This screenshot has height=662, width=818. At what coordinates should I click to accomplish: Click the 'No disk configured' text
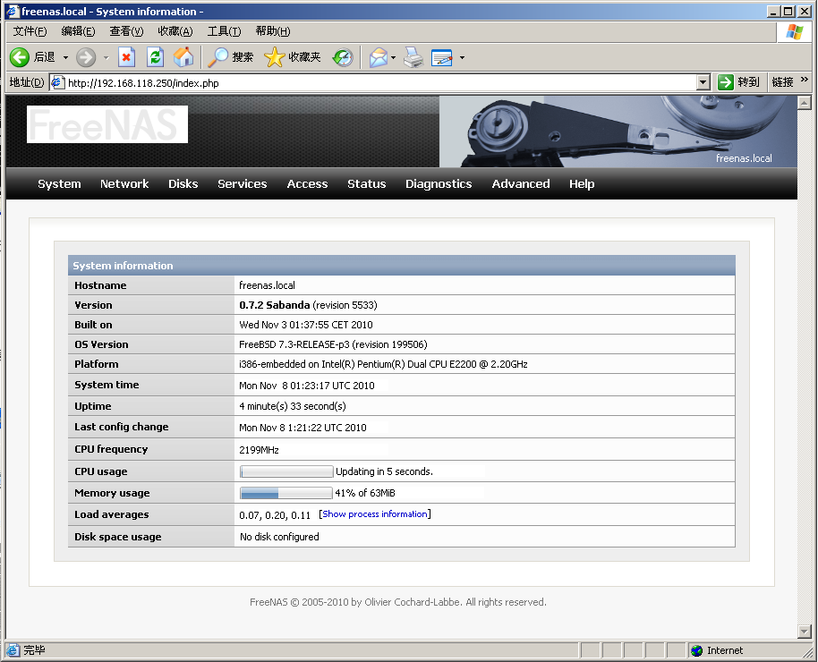(279, 537)
